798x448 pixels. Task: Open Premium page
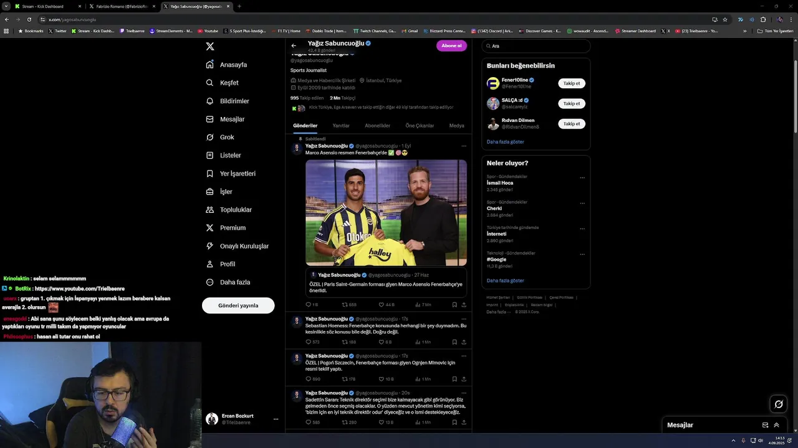(x=226, y=228)
